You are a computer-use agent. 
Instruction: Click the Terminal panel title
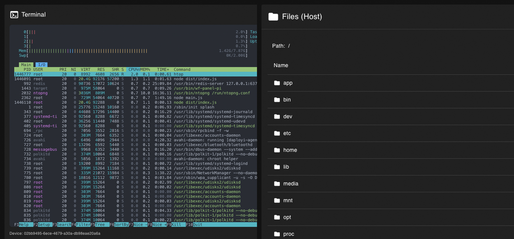(x=33, y=15)
